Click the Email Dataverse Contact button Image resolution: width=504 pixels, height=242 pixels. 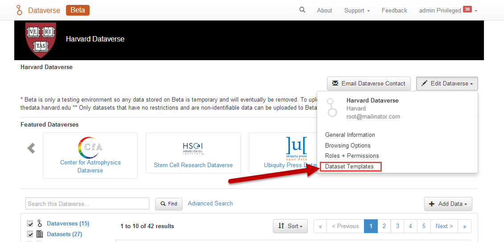tap(369, 83)
